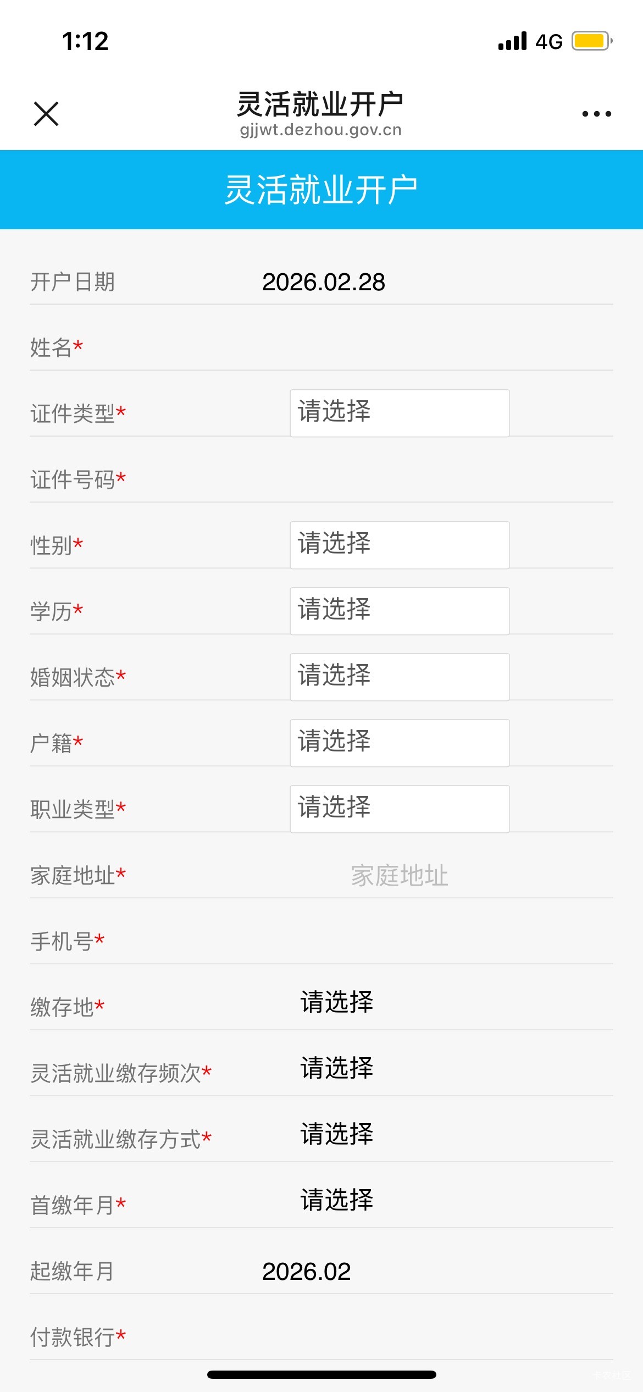Tap the 付款银行 field row
The width and height of the screenshot is (643, 1392).
click(x=321, y=1337)
